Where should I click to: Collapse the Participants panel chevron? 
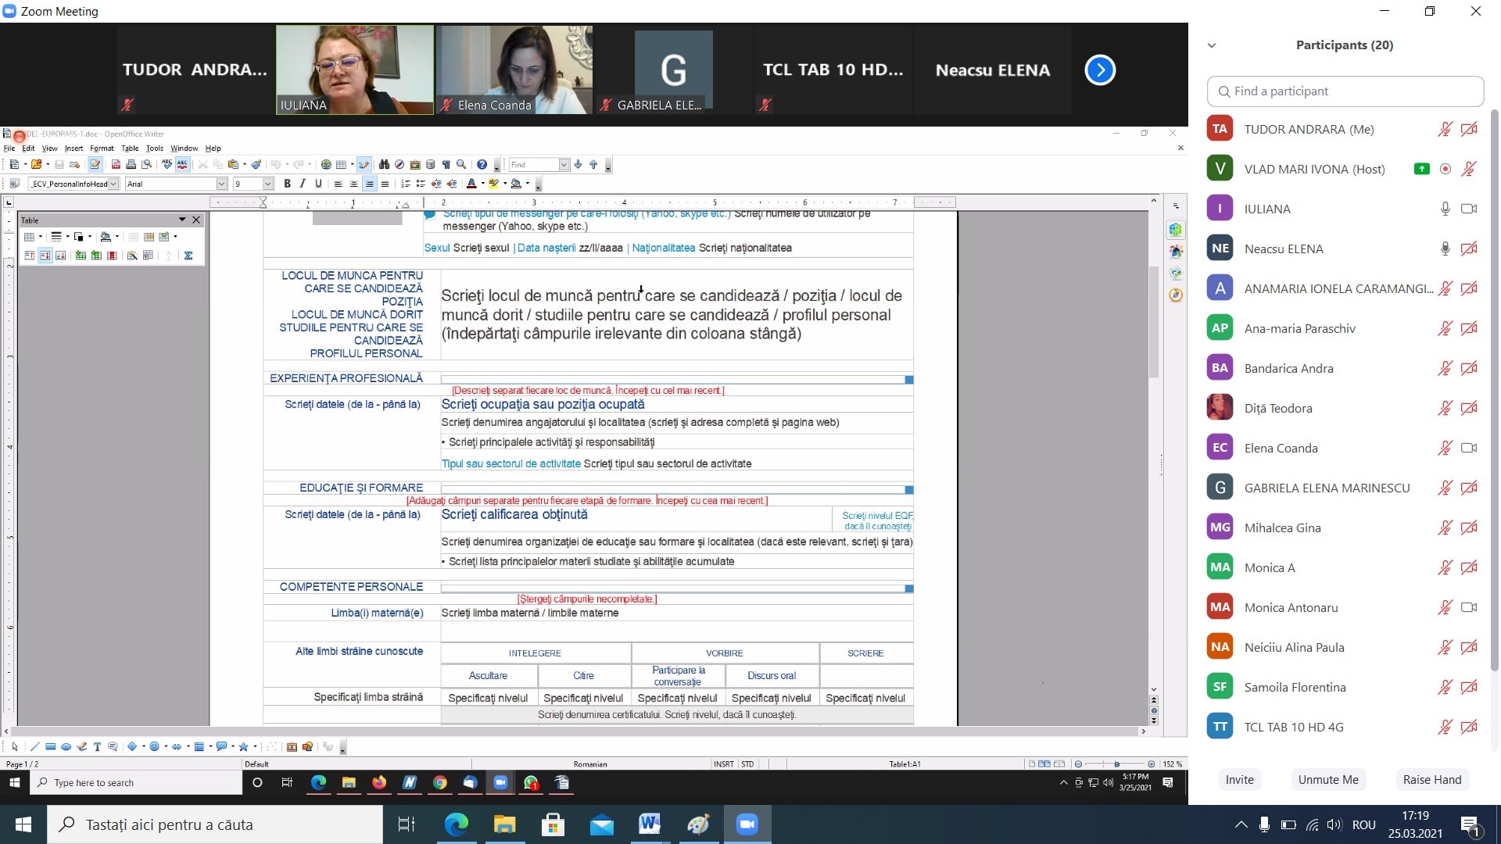(x=1212, y=45)
